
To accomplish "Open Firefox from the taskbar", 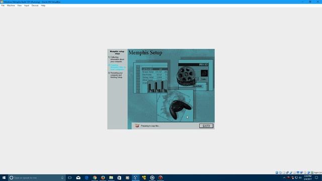I will click(x=103, y=177).
